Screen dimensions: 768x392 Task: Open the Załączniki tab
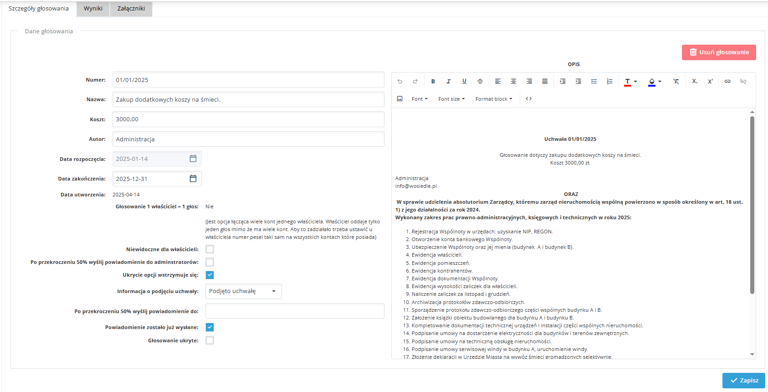131,9
